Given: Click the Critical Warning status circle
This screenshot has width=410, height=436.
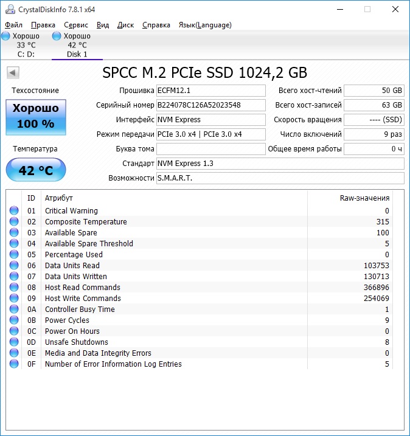Looking at the screenshot, I should 14,210.
